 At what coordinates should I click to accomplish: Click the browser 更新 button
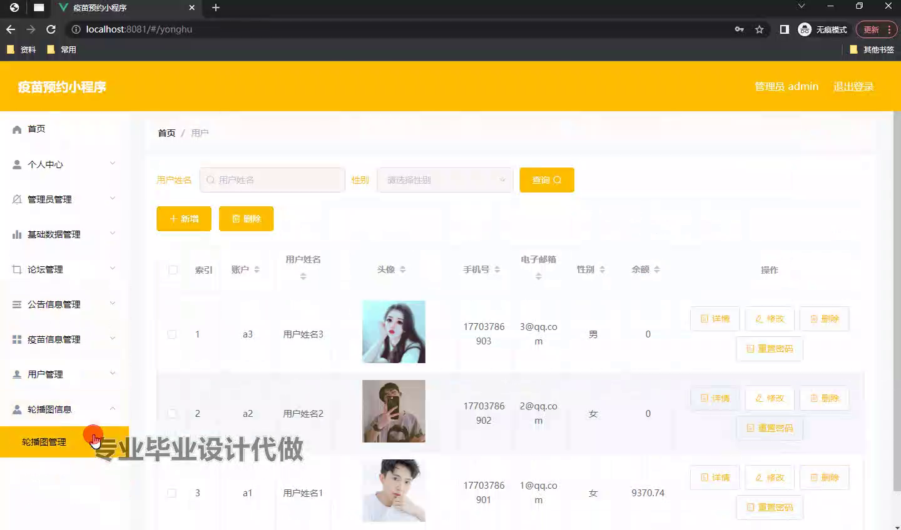point(877,29)
